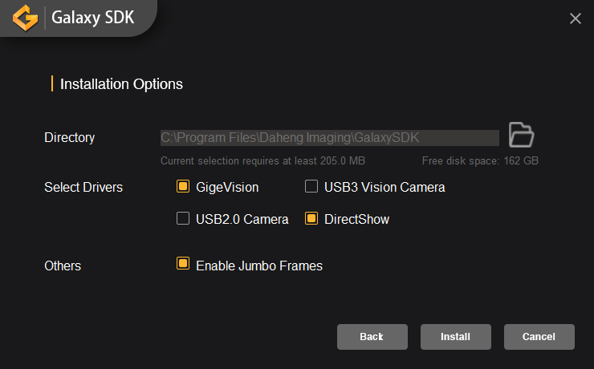
Task: Enable the USB3 Vision Camera driver
Action: pos(311,187)
